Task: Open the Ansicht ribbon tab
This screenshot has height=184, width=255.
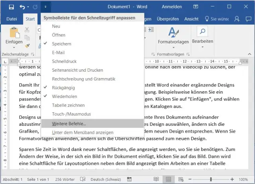Action: 191,19
